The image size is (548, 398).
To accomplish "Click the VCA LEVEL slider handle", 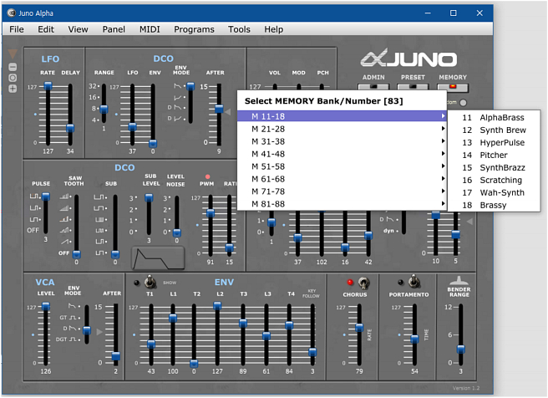I will (x=46, y=307).
